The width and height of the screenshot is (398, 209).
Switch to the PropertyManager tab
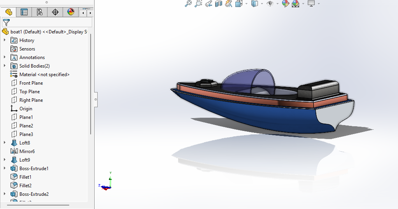[x=24, y=12]
